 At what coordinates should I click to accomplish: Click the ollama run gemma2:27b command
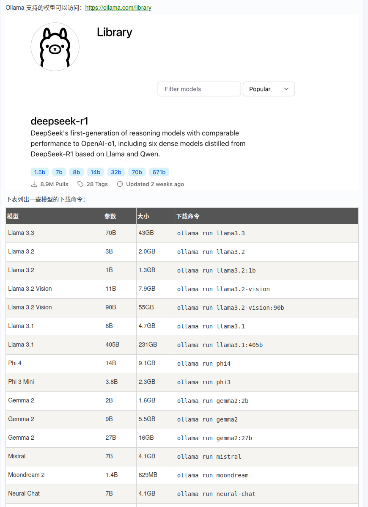[x=214, y=438]
